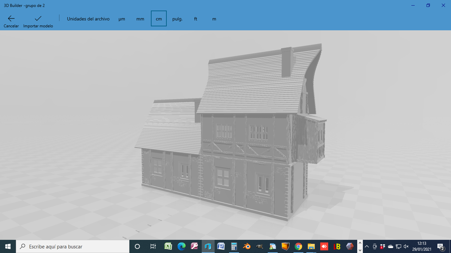Click the Importar modelo checkmark
The width and height of the screenshot is (451, 253).
click(38, 19)
